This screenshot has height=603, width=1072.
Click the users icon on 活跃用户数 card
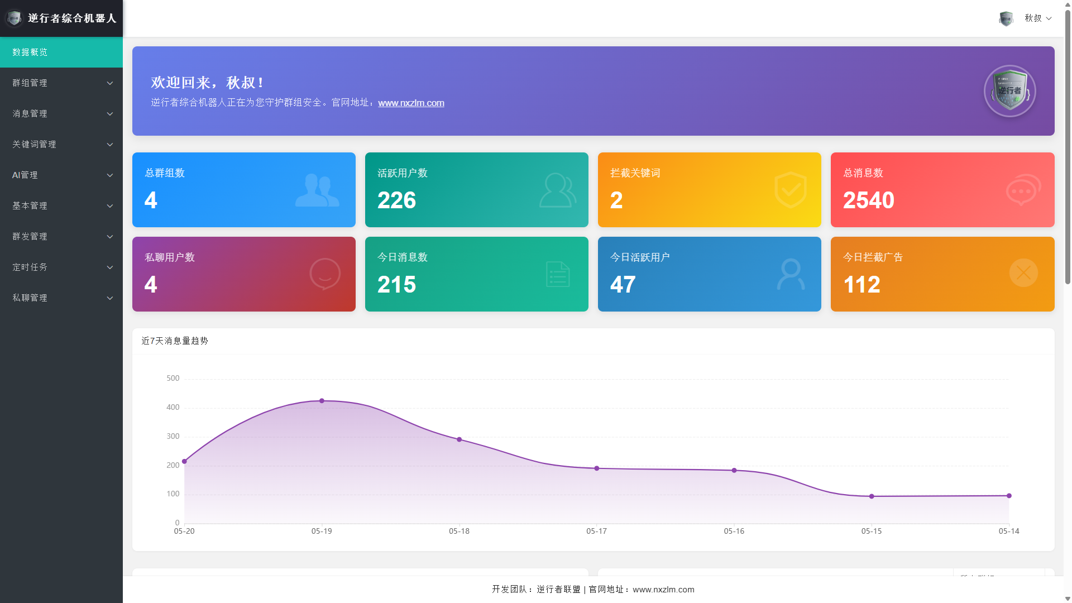(x=558, y=190)
